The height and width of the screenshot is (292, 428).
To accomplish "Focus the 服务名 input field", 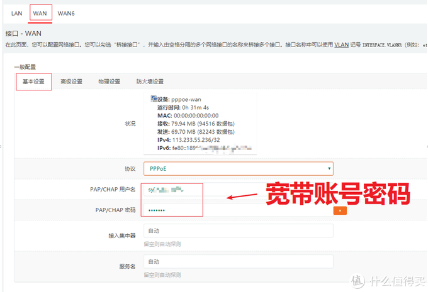I will (239, 261).
